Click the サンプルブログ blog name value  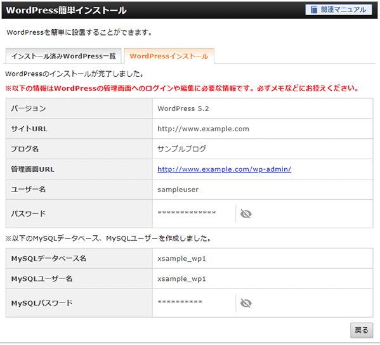pyautogui.click(x=182, y=149)
